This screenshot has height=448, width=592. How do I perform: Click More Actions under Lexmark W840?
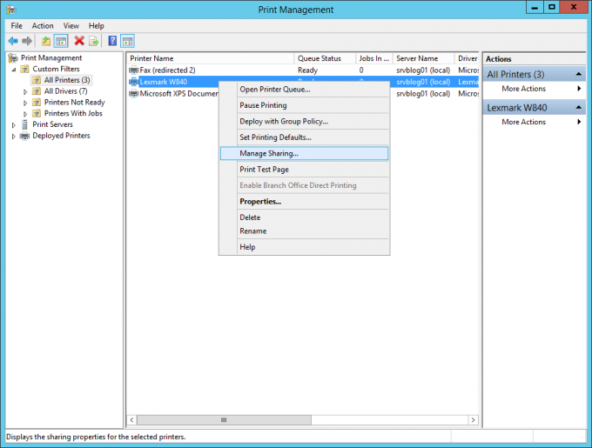click(x=524, y=122)
